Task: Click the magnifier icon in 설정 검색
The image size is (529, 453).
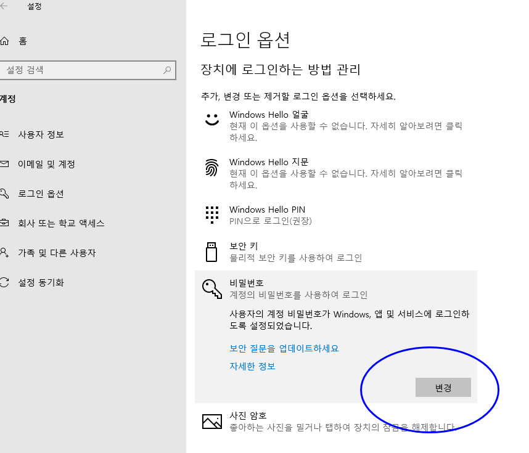Action: click(167, 70)
